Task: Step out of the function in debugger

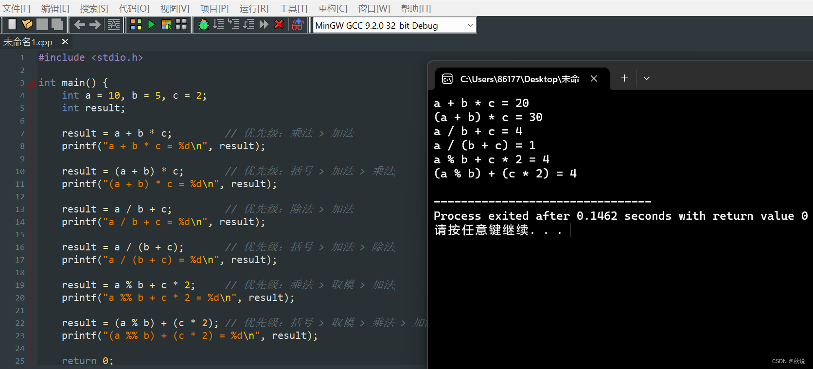Action: pyautogui.click(x=249, y=25)
